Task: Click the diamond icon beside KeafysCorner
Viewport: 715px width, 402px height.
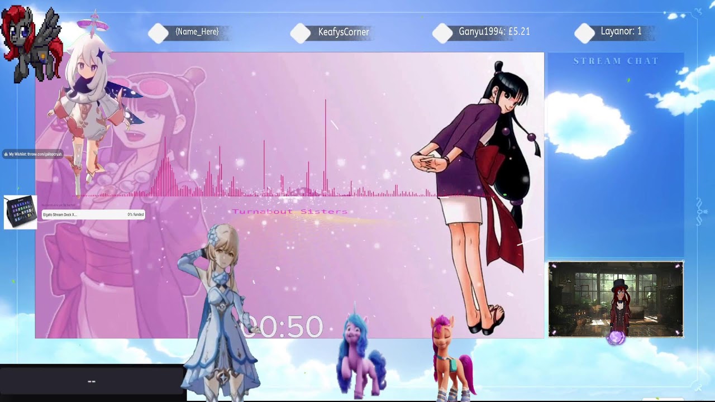Action: pyautogui.click(x=300, y=33)
